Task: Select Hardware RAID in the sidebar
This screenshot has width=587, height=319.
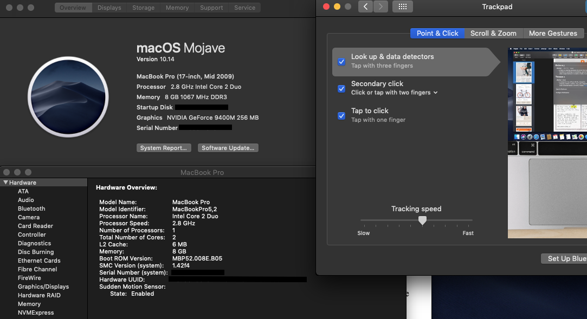Action: [40, 295]
